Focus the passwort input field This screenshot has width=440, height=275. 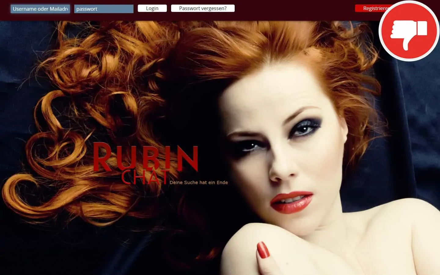pos(104,9)
